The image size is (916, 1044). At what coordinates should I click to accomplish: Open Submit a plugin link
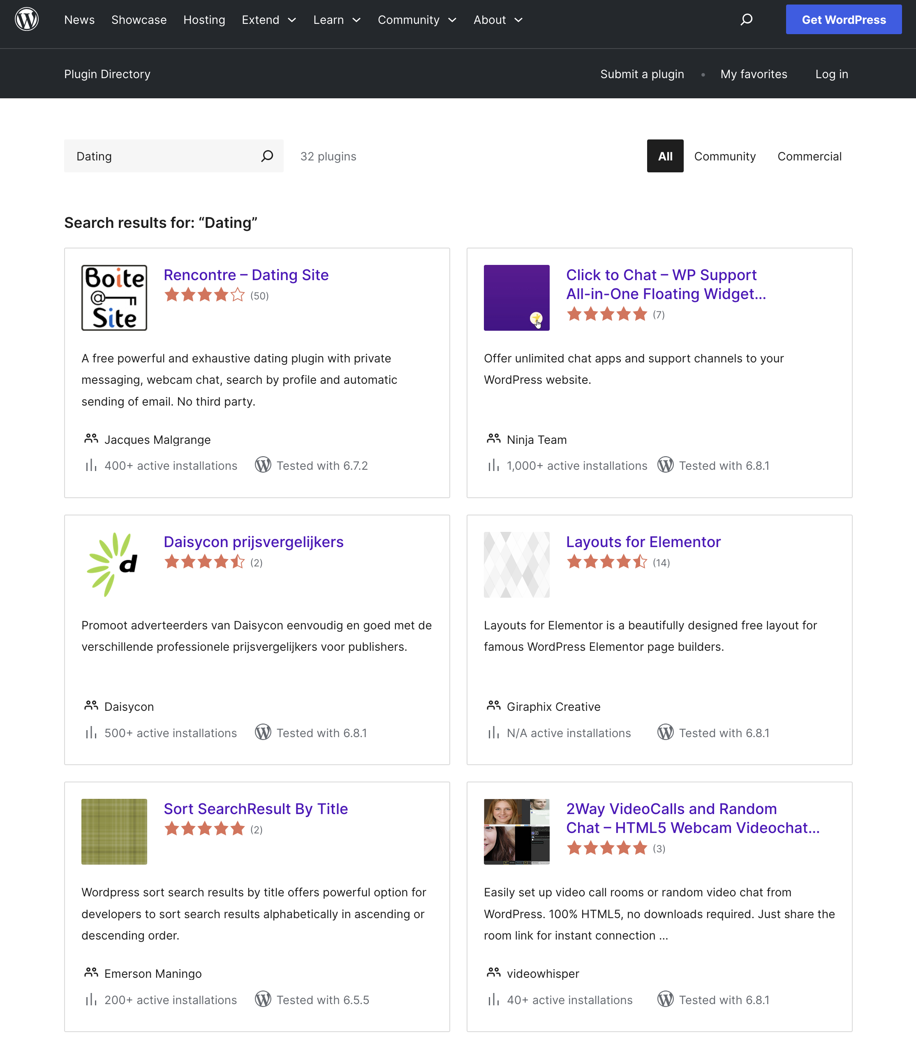pyautogui.click(x=642, y=74)
